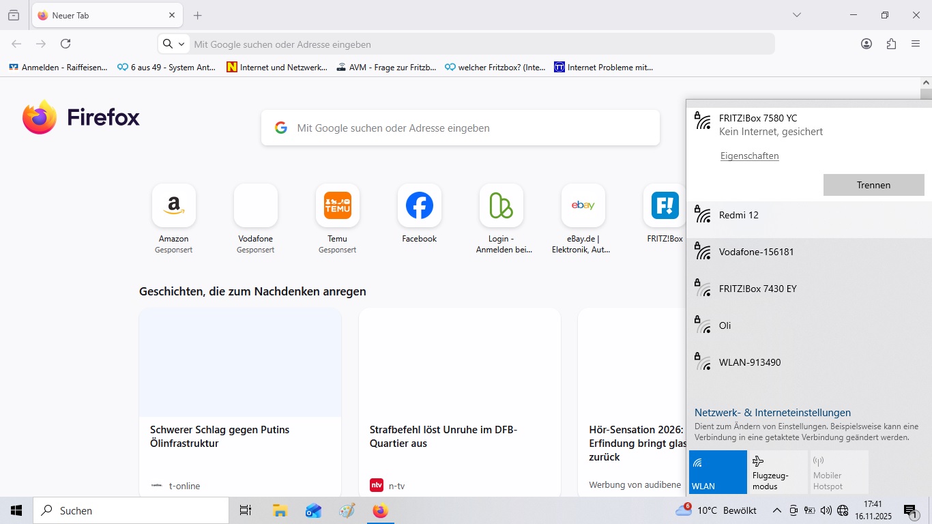The image size is (932, 524).
Task: Select the Vodafone-156181 Wi-Fi network
Action: [809, 257]
